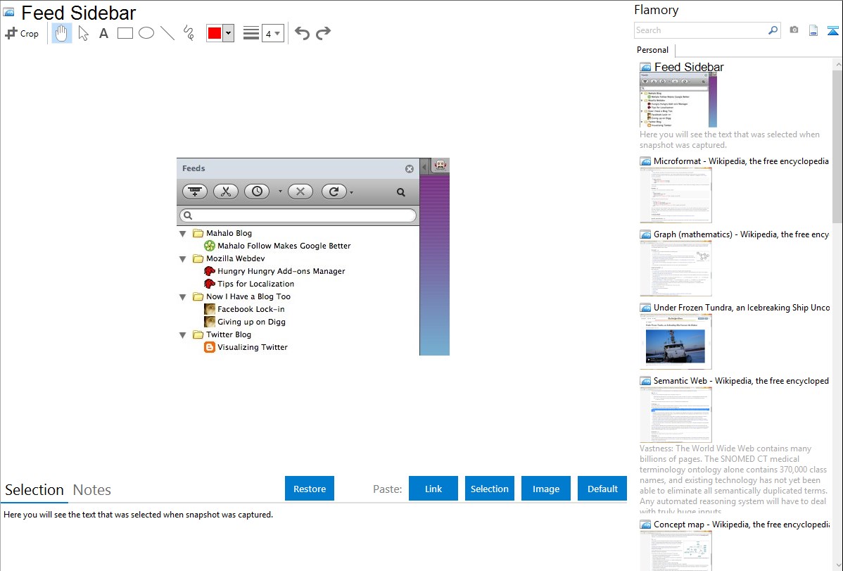843x571 pixels.
Task: Select the freehand scribble tool
Action: [x=189, y=33]
